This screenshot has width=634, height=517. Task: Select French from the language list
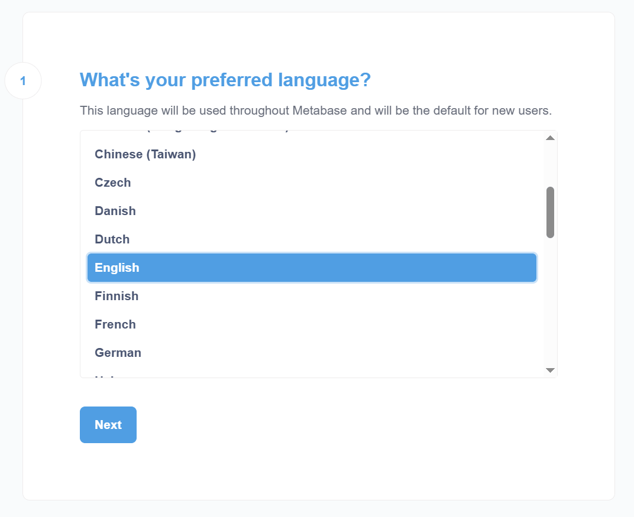click(x=115, y=324)
